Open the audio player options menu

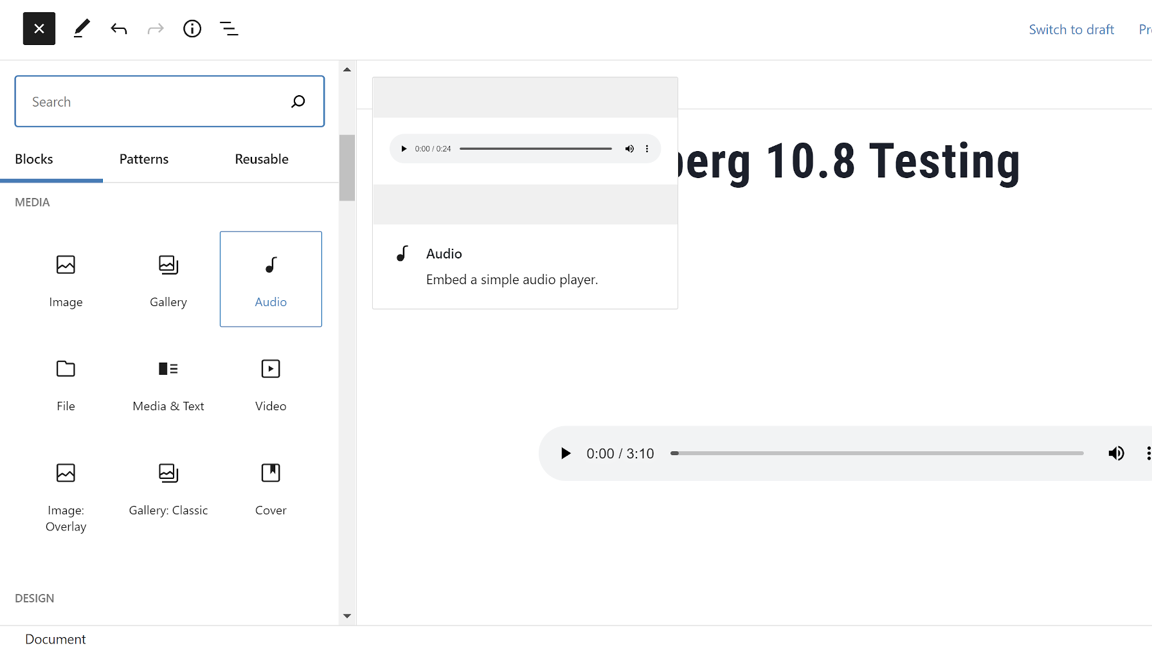(x=1148, y=453)
